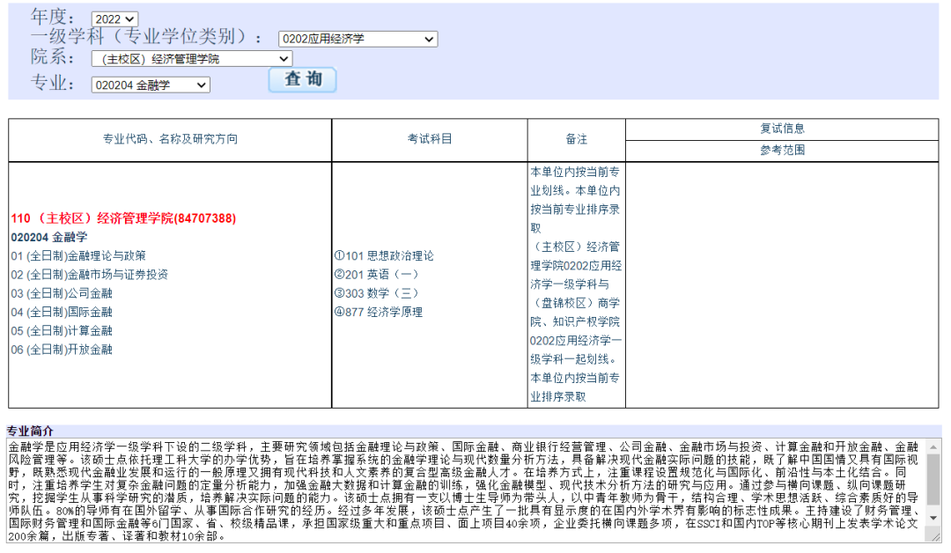Click the 查询 query button
Image resolution: width=951 pixels, height=553 pixels.
(x=300, y=80)
